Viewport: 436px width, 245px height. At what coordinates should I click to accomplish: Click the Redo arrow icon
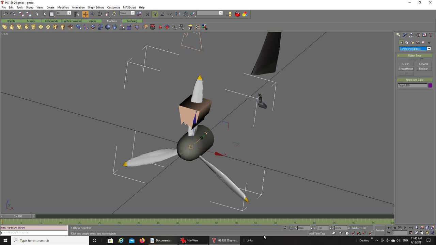pyautogui.click(x=13, y=14)
